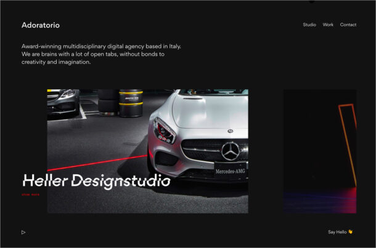Open the Heller Designstudio project title
Screen dimensions: 376x248
tap(96, 182)
